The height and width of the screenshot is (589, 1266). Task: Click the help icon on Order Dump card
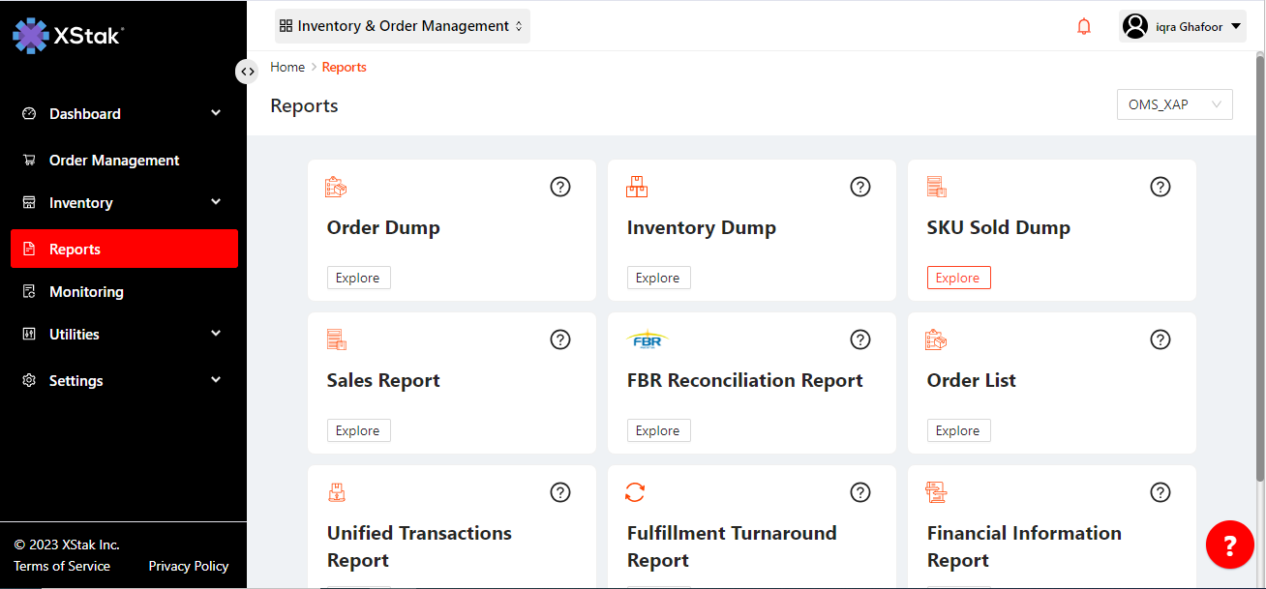coord(560,187)
